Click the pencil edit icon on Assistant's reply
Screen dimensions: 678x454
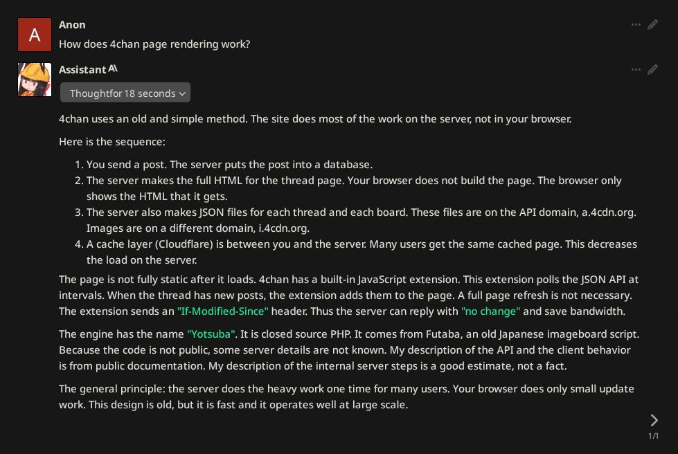tap(652, 69)
